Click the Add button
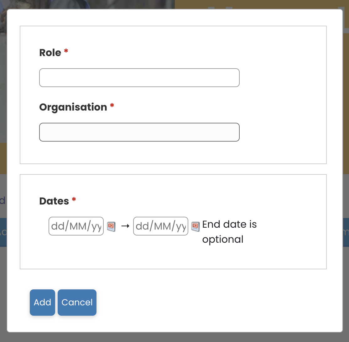Image resolution: width=349 pixels, height=342 pixels. 42,303
